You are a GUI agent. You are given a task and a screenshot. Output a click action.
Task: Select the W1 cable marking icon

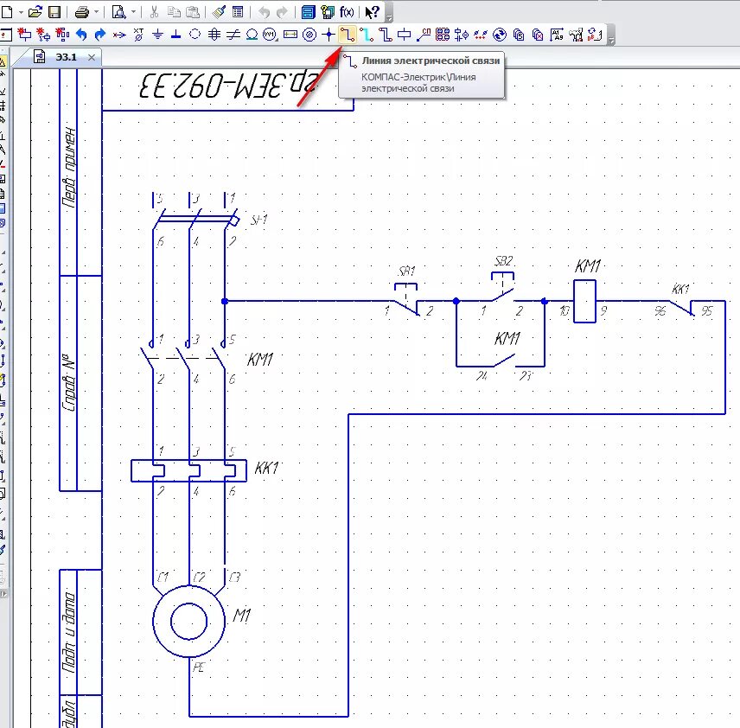point(270,35)
